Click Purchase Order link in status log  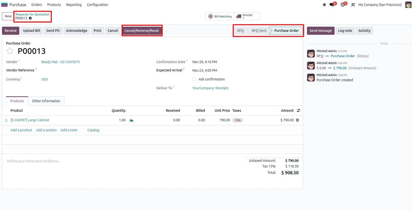343,56
